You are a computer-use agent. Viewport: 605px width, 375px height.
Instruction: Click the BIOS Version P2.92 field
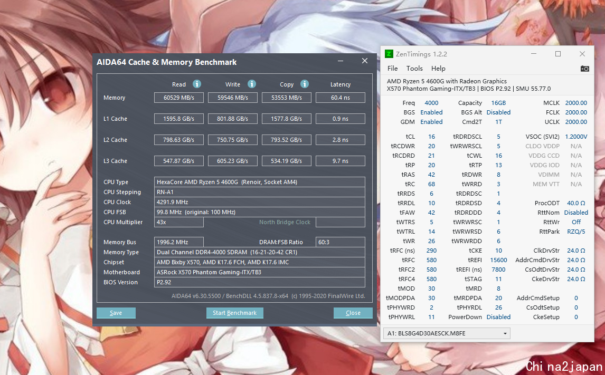point(260,282)
